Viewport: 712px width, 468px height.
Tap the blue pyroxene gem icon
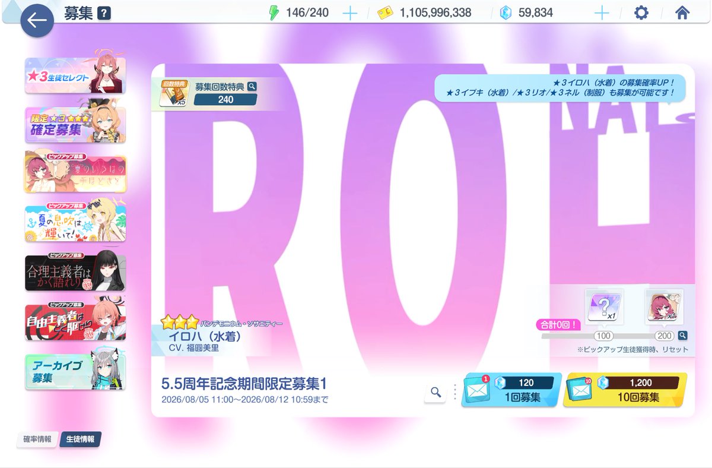point(506,13)
